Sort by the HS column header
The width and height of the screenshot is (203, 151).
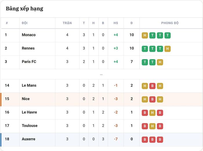[x=116, y=23]
